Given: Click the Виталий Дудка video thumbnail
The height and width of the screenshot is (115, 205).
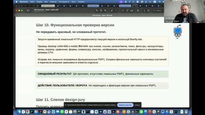Looking at the screenshot, I should click(184, 11).
